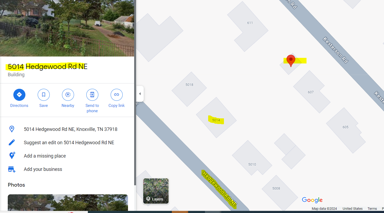384x213 pixels.
Task: Click the blue Directions icon
Action: [19, 95]
